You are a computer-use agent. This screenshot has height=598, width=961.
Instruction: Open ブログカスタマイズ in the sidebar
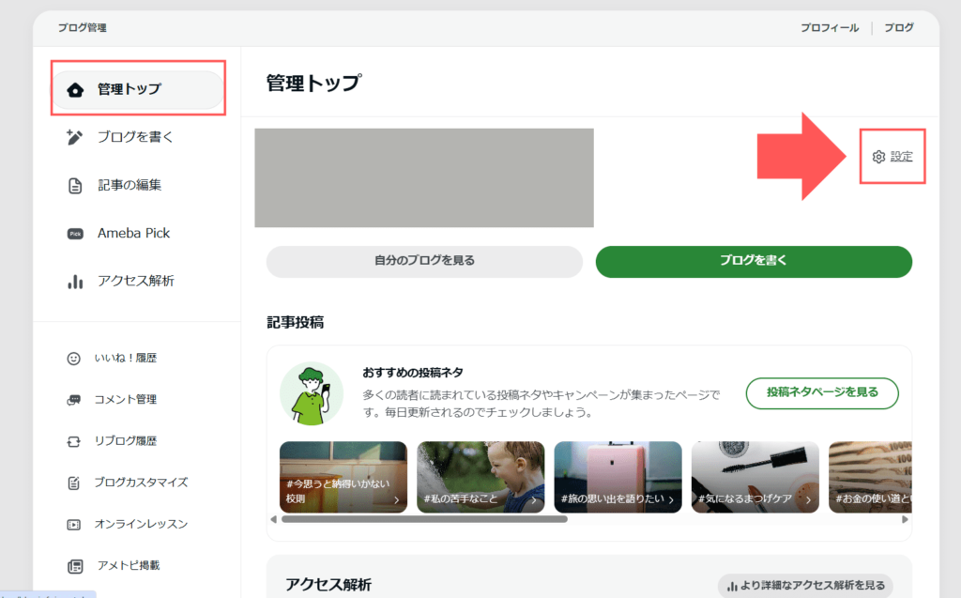[141, 483]
